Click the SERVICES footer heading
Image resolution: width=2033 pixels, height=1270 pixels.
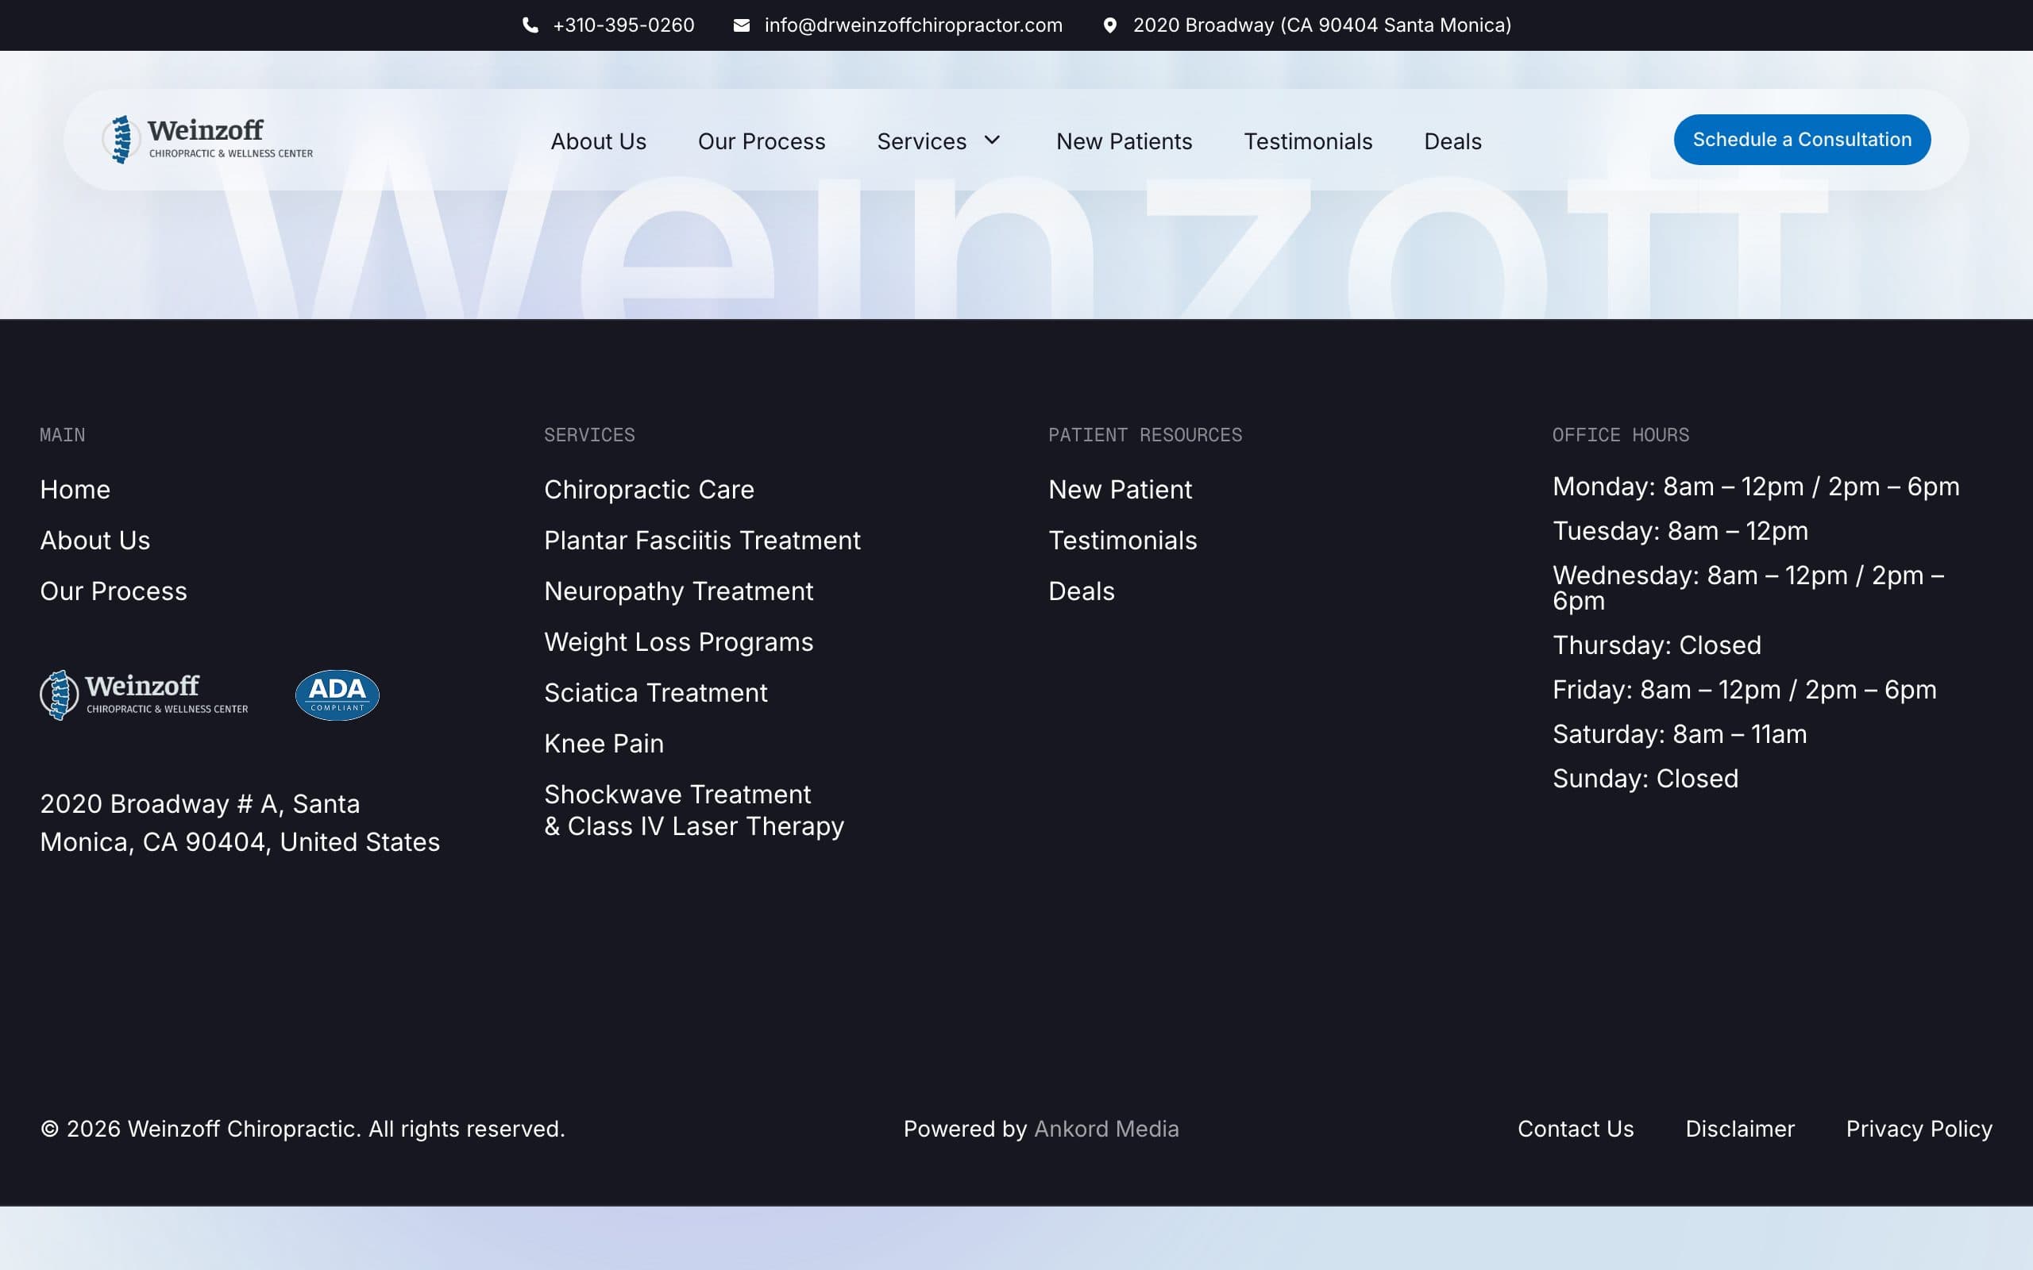(589, 435)
